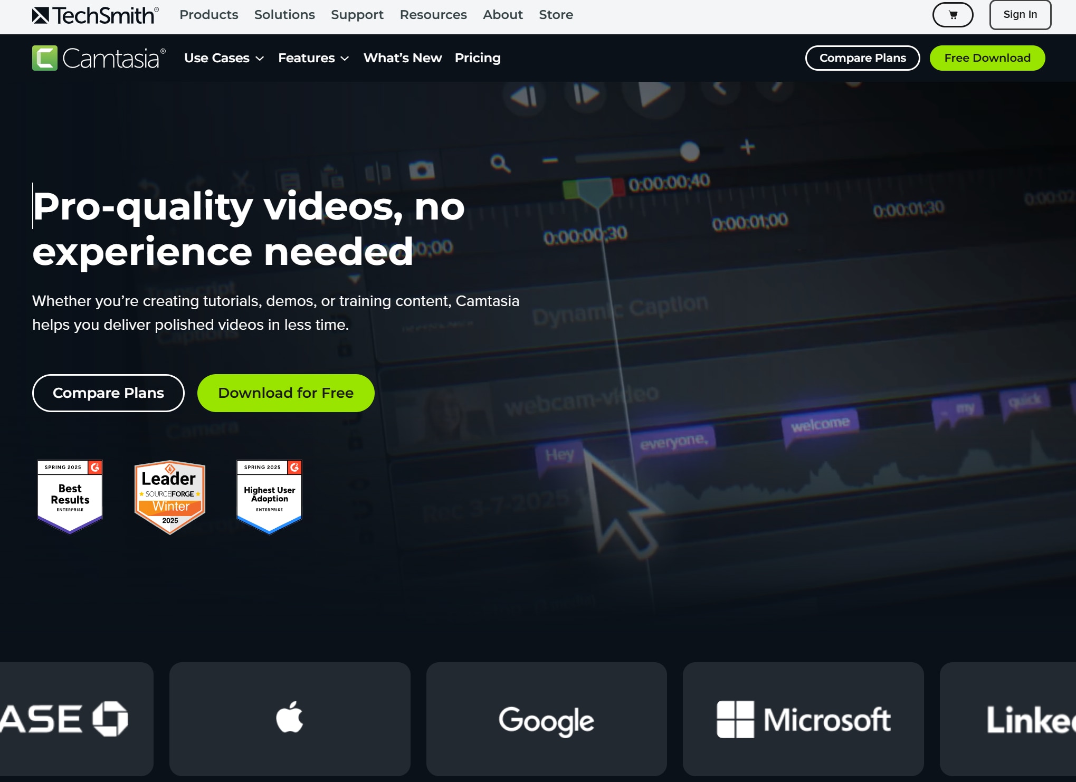The height and width of the screenshot is (782, 1076).
Task: Select the Microsoft logo card
Action: (803, 719)
